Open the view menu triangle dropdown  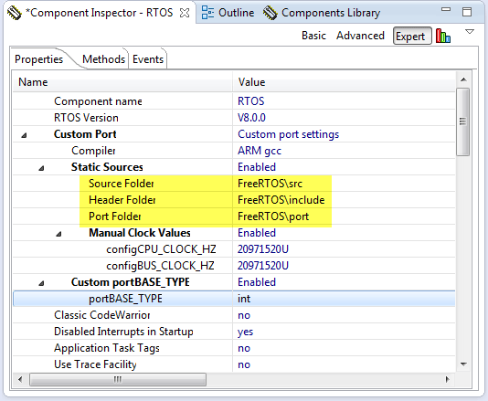(470, 32)
